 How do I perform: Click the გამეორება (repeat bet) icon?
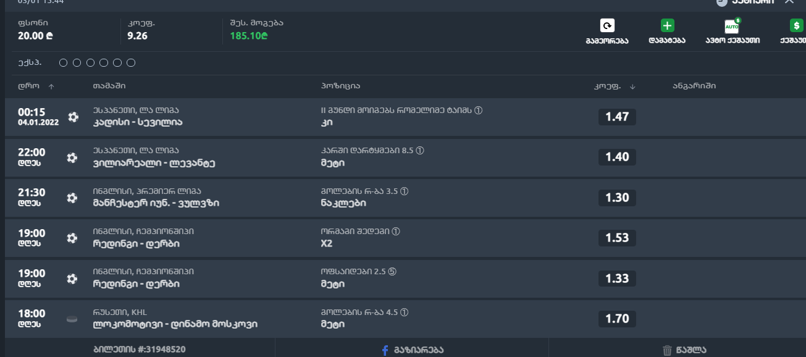coord(607,26)
